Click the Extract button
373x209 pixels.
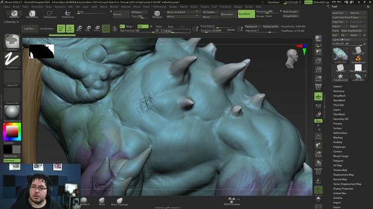tap(121, 14)
